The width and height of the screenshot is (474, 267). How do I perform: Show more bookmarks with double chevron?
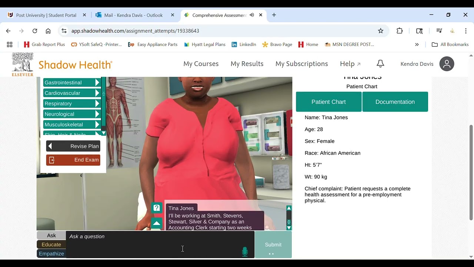coord(417,44)
